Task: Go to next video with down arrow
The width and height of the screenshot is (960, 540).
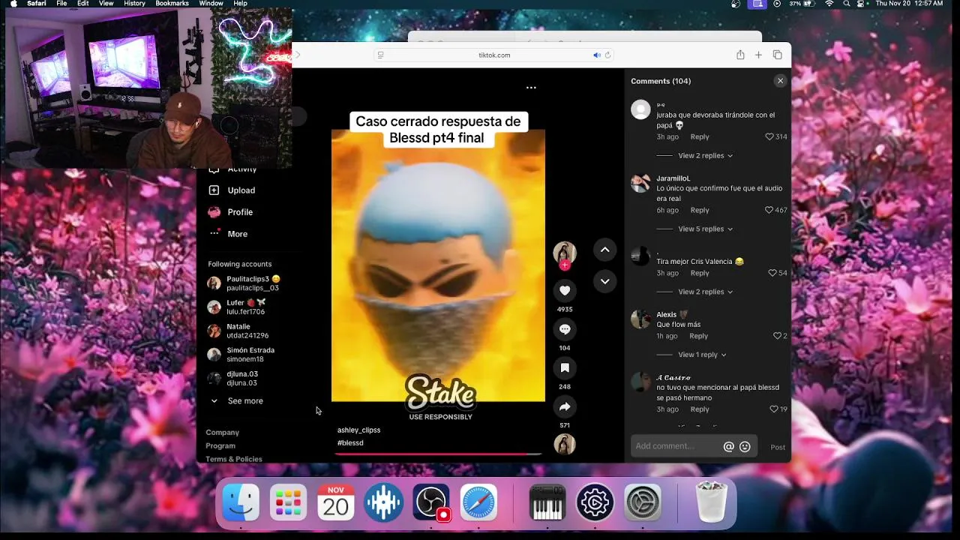Action: 604,281
